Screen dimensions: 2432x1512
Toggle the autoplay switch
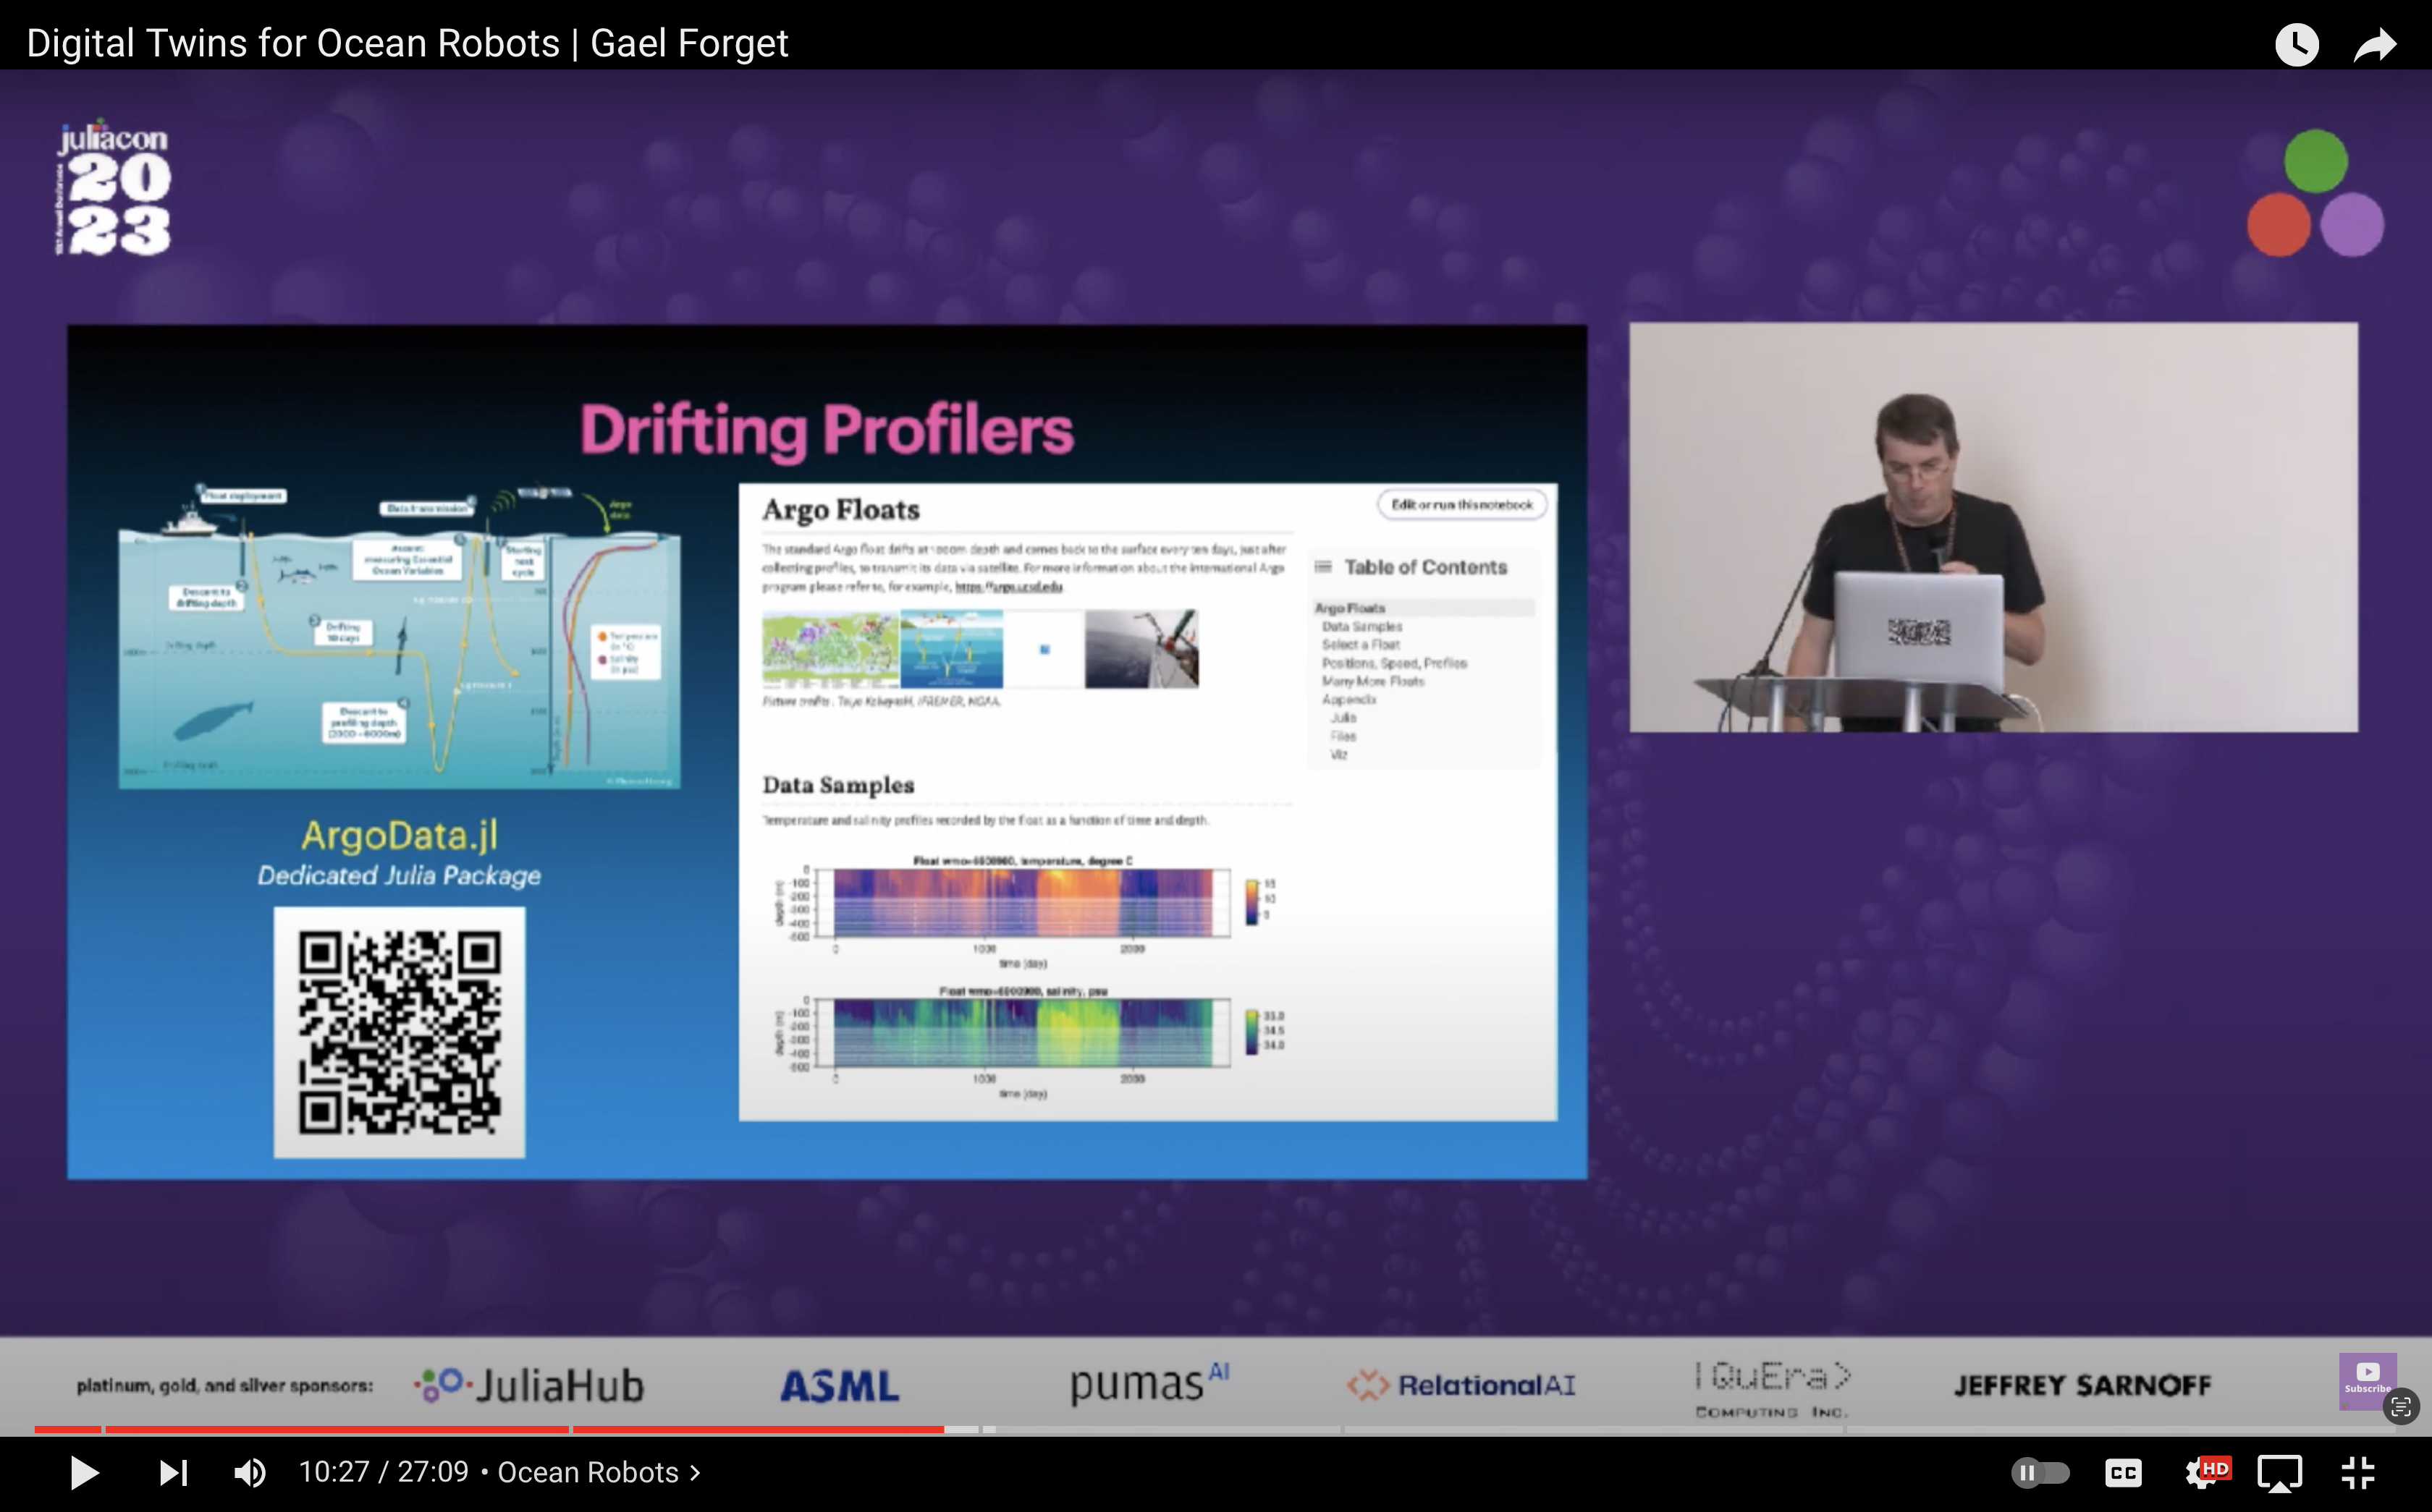[2040, 1472]
